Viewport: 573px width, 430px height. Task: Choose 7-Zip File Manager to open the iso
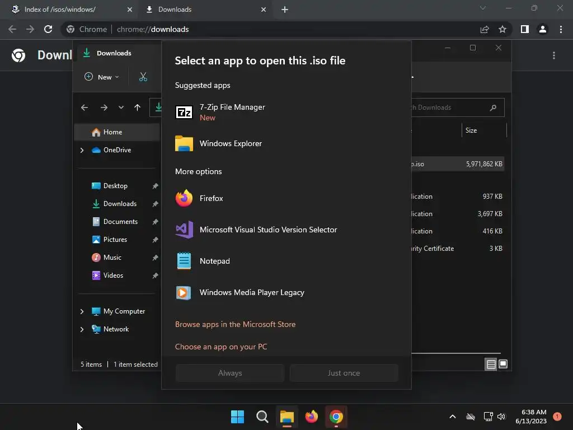click(286, 112)
